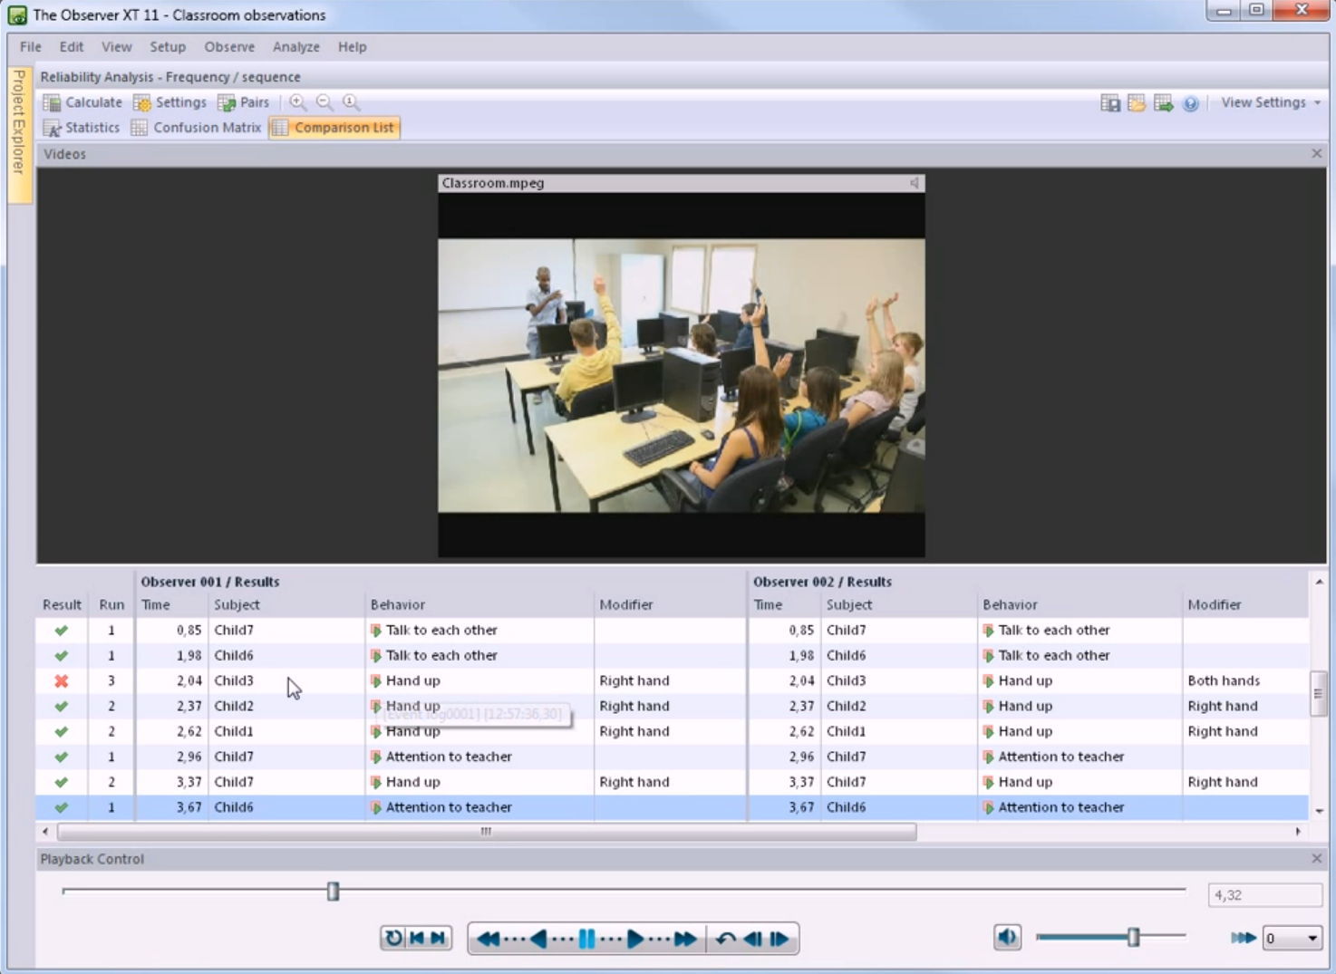The width and height of the screenshot is (1336, 974).
Task: Zoom out using the magnifier minus icon
Action: tap(324, 102)
